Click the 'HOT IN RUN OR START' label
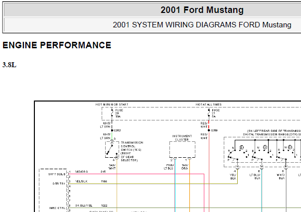 (112, 105)
